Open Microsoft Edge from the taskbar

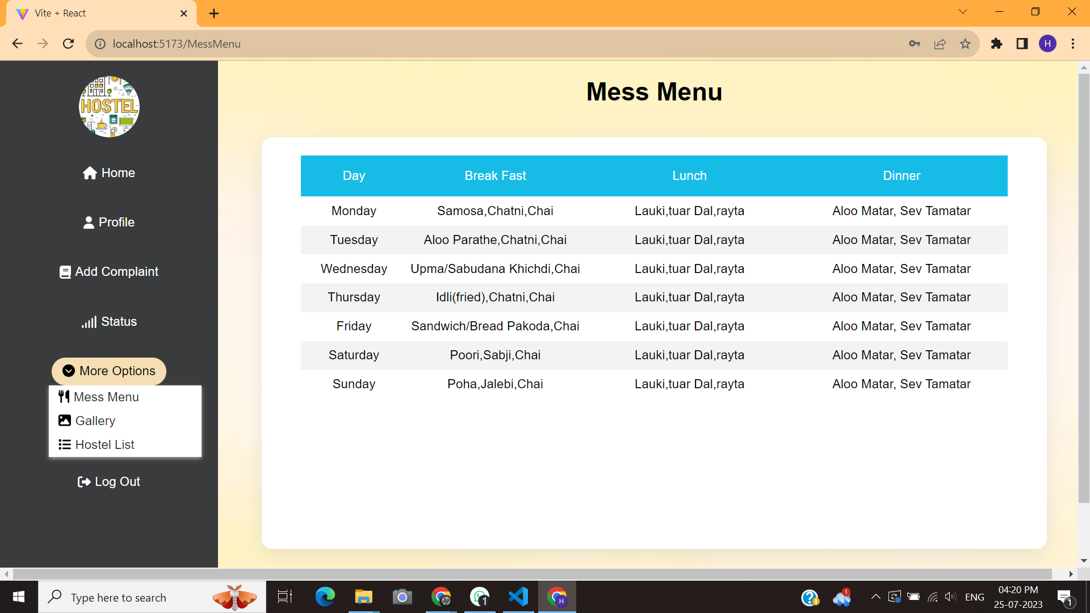click(325, 597)
